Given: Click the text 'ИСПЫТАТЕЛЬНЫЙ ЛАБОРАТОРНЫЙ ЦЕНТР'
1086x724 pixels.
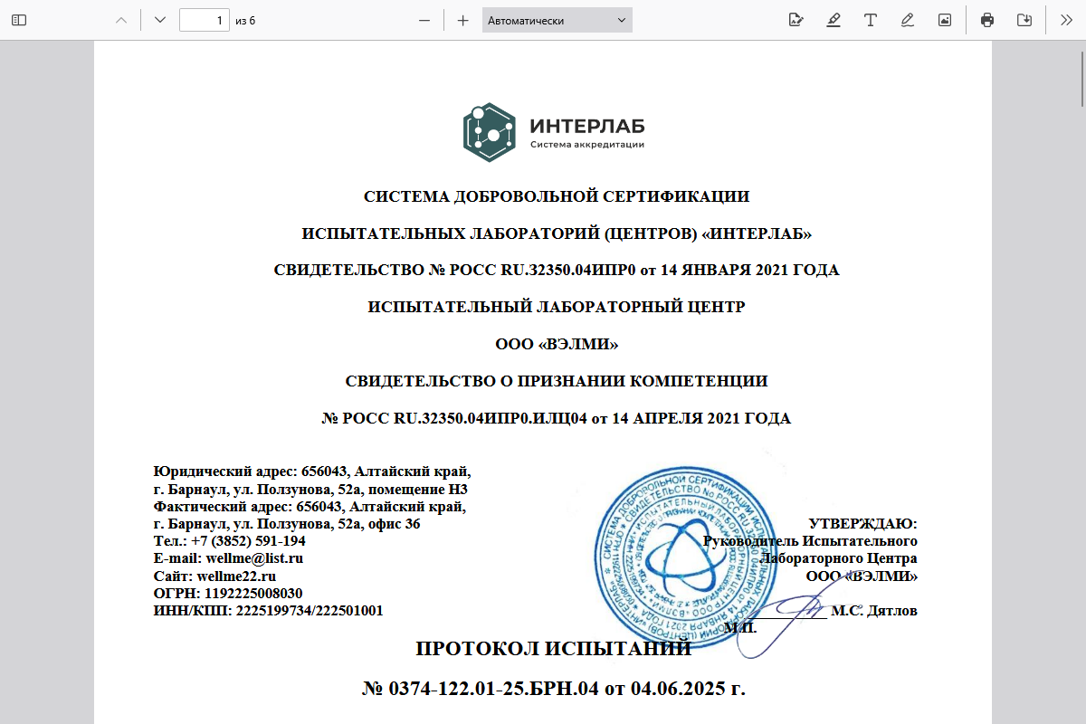Looking at the screenshot, I should 557,307.
